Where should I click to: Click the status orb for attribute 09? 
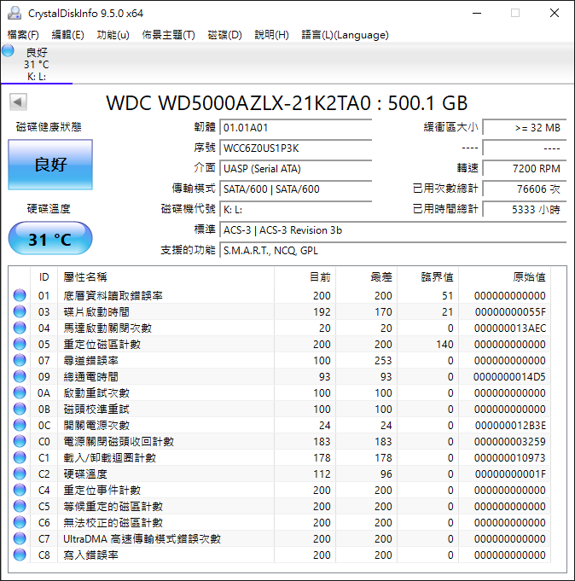tap(20, 376)
